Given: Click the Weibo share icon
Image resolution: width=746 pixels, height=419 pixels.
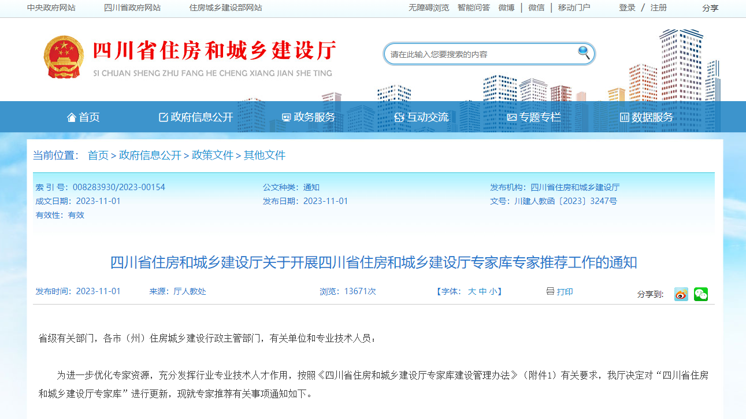Looking at the screenshot, I should coord(680,294).
